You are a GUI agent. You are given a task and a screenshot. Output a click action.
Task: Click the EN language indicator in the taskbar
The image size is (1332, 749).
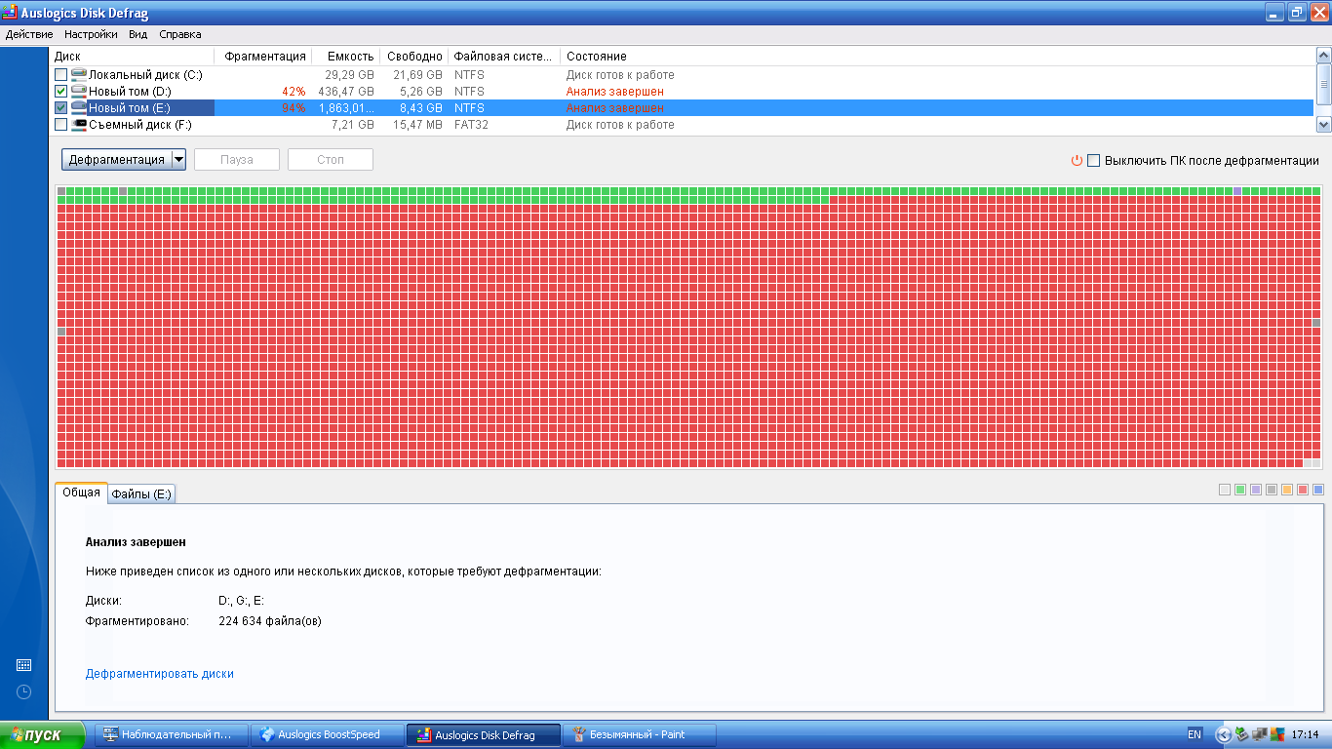coord(1195,734)
